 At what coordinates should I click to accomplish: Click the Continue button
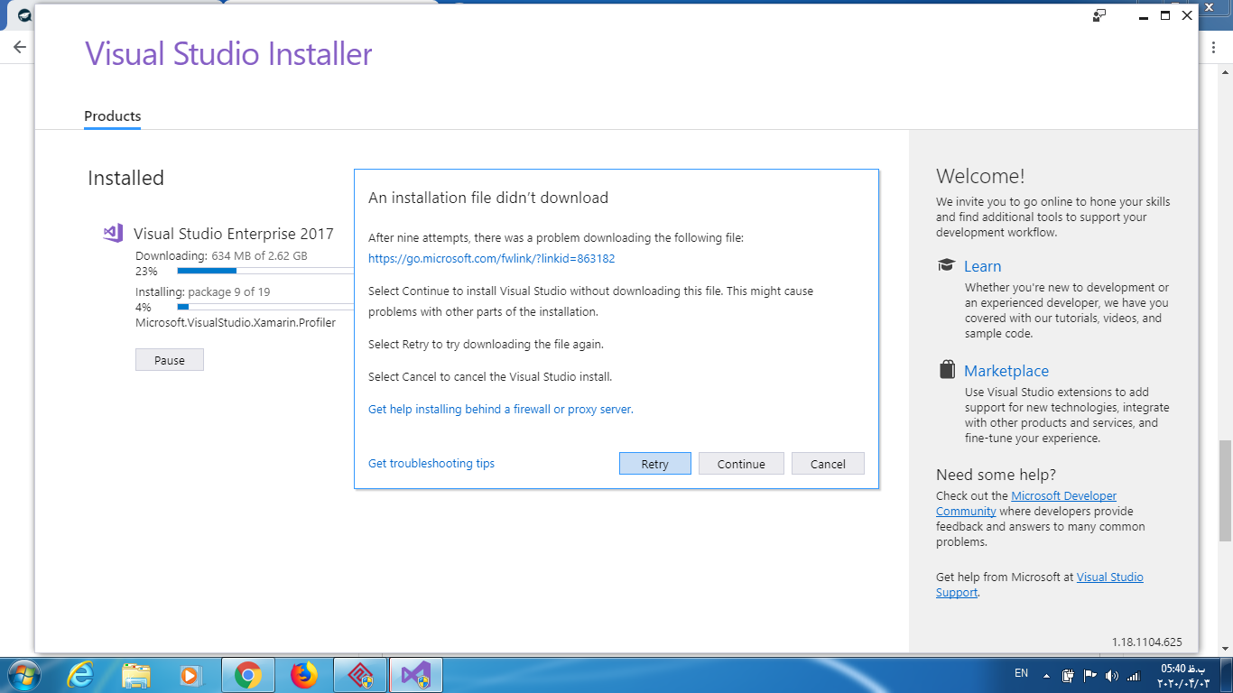[741, 464]
